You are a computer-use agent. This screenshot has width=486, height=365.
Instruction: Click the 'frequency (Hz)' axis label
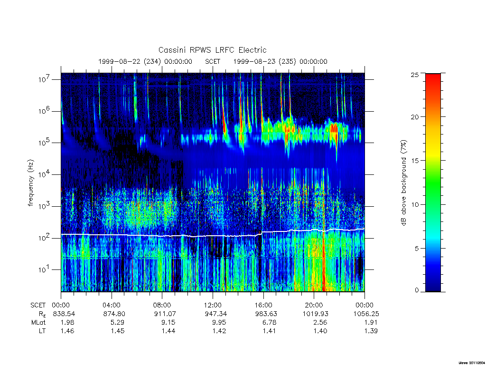coord(30,183)
